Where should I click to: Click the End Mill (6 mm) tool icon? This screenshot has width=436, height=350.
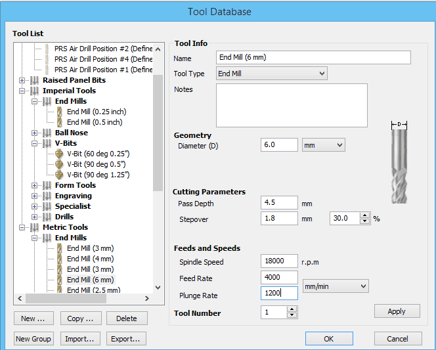[x=59, y=280]
